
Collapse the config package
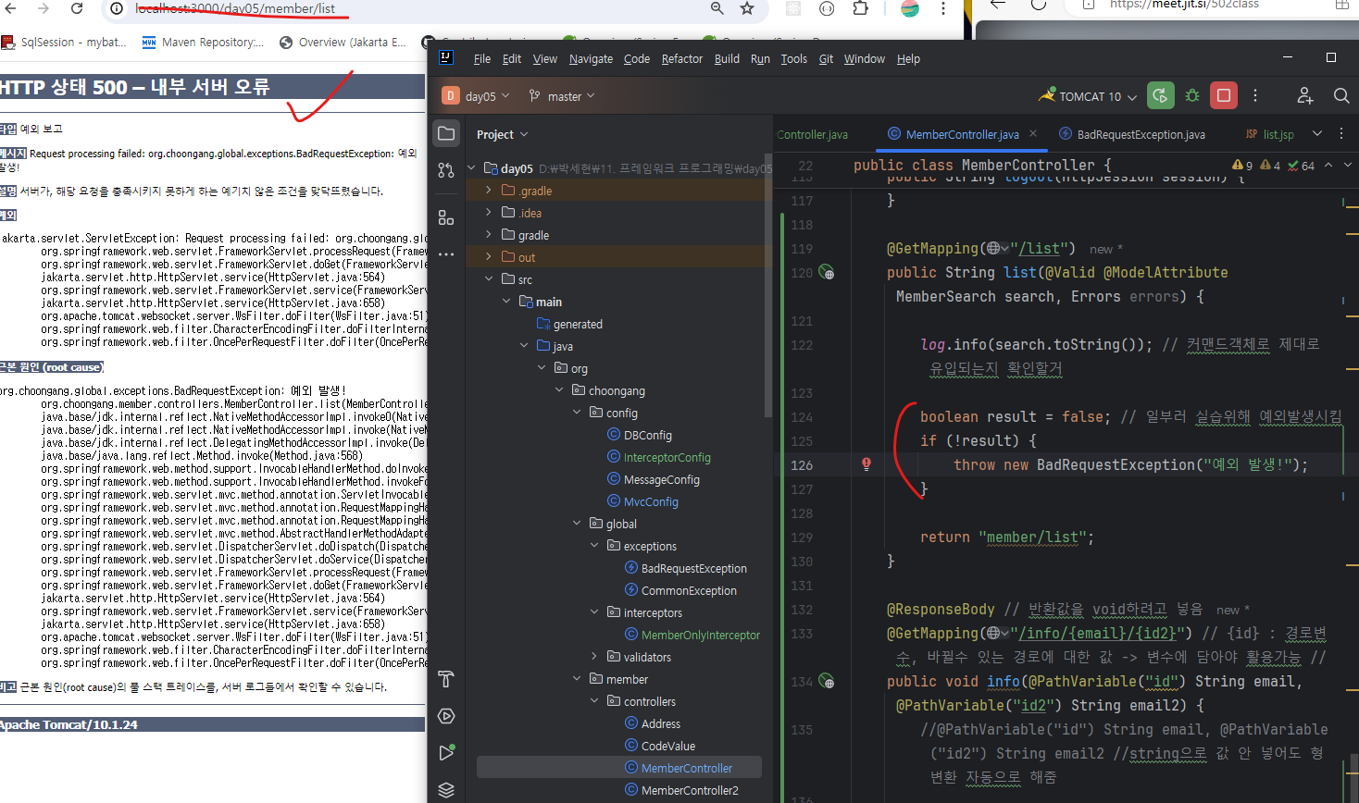click(577, 413)
